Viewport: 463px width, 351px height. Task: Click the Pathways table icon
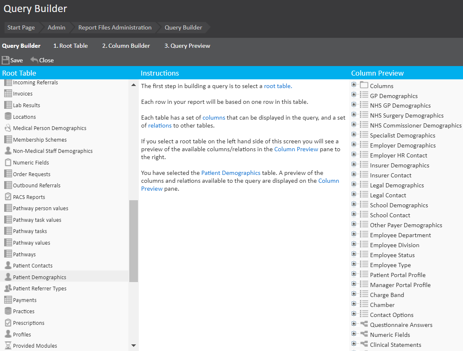(8, 254)
